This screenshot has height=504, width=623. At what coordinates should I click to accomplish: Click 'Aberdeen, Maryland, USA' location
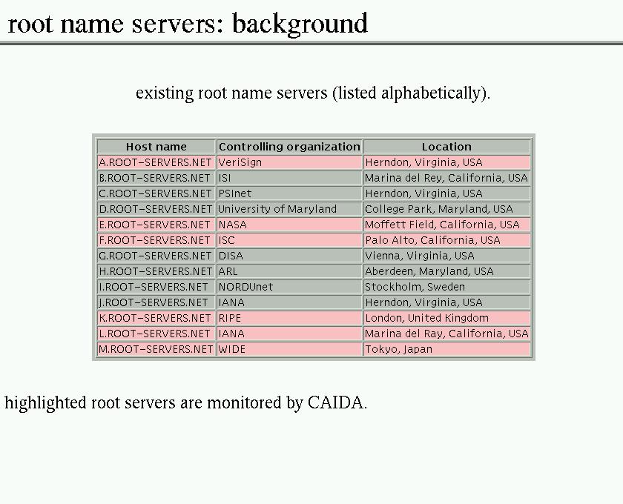pyautogui.click(x=447, y=271)
